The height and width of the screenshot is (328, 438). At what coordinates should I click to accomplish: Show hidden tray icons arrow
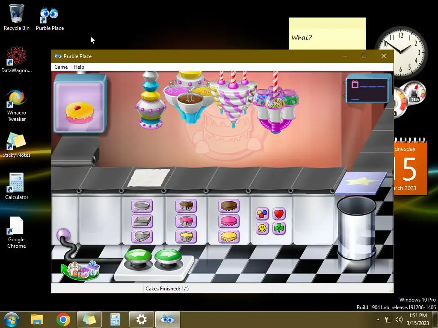pos(378,319)
